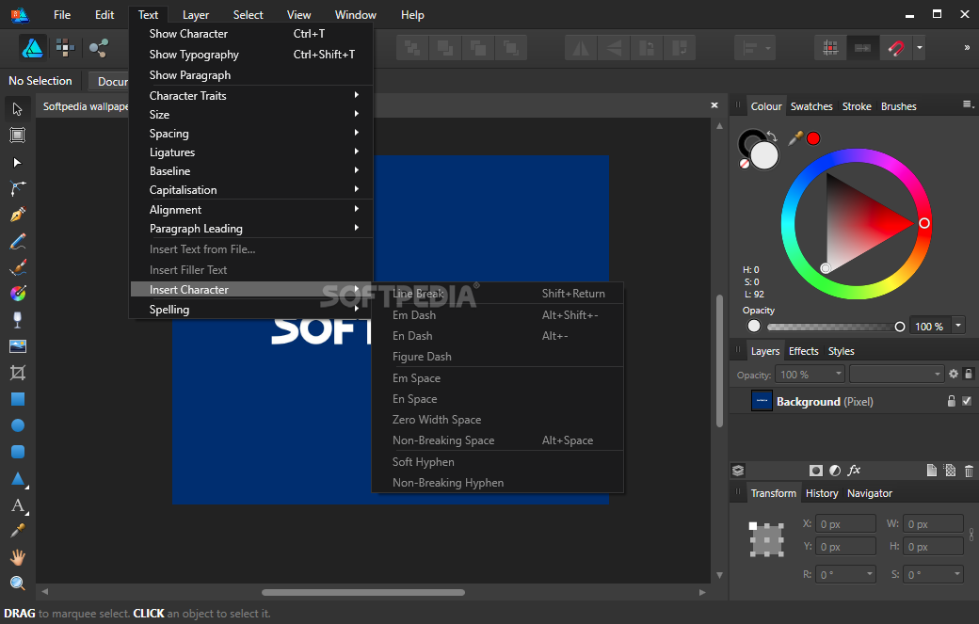The height and width of the screenshot is (624, 979).
Task: Switch to Designer Persona
Action: coord(32,47)
